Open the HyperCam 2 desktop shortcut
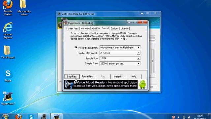The image size is (211, 119). click(x=8, y=98)
